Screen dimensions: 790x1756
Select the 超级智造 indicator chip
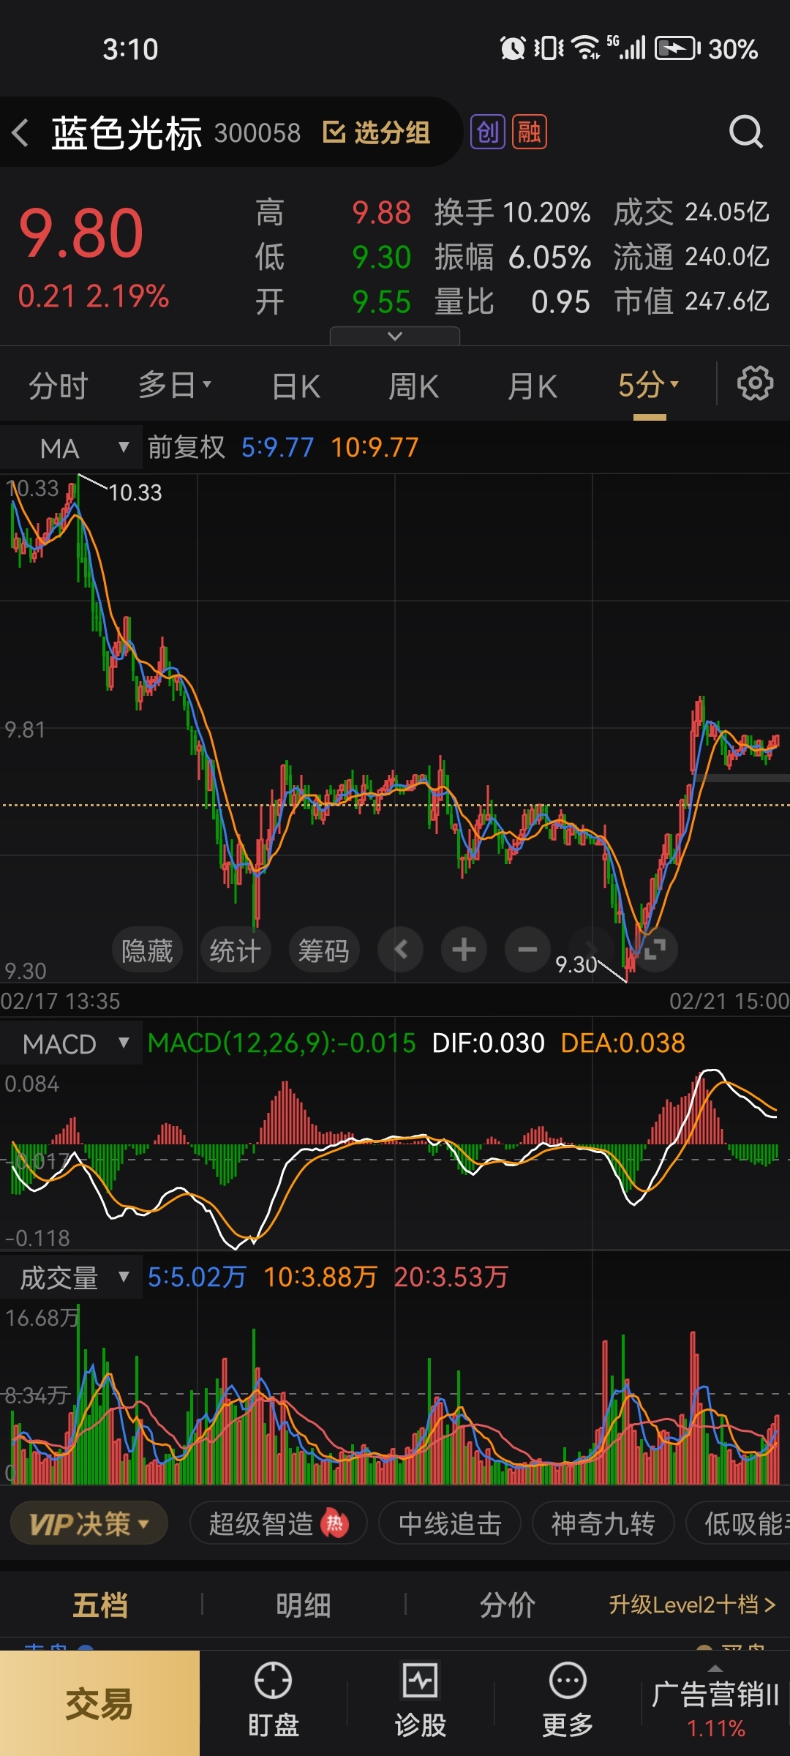(278, 1524)
